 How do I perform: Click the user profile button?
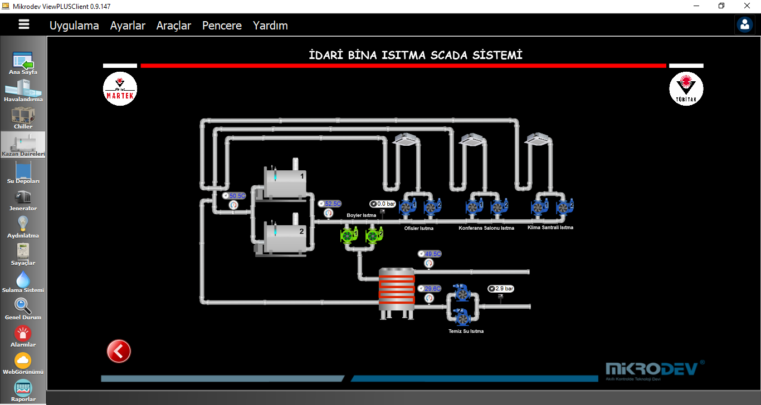(744, 24)
